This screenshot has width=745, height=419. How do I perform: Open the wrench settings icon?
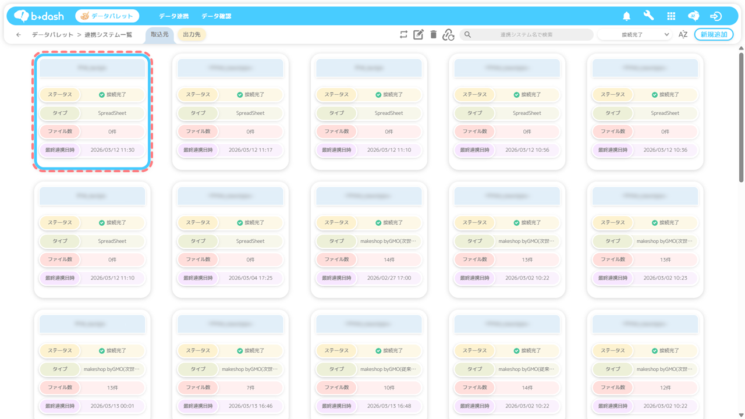(648, 16)
